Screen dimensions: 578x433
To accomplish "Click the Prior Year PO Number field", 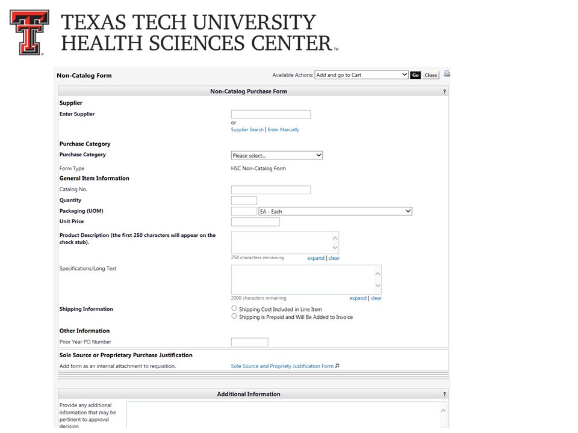I will pyautogui.click(x=249, y=342).
